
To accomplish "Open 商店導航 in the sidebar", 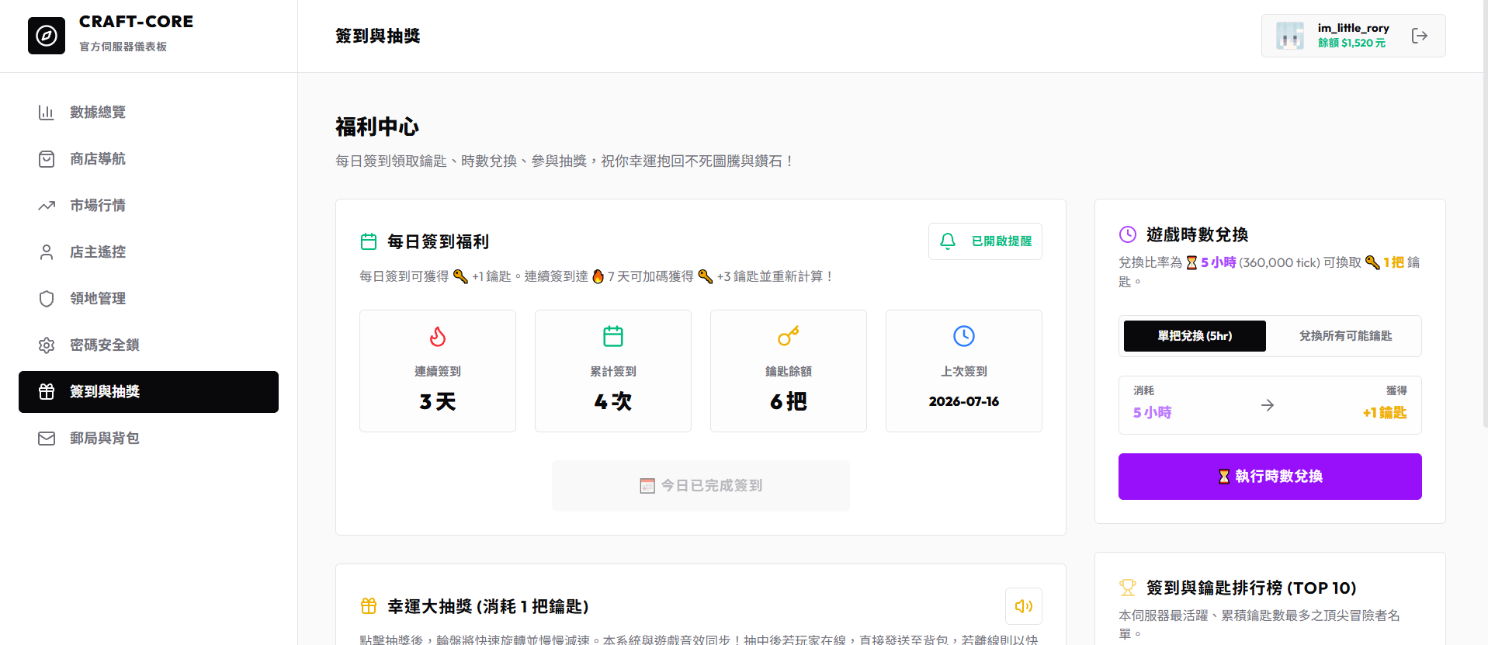I will (x=148, y=159).
